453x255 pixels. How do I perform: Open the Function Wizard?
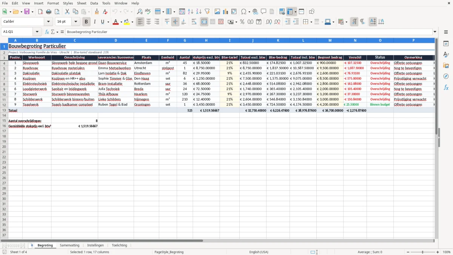point(47,32)
